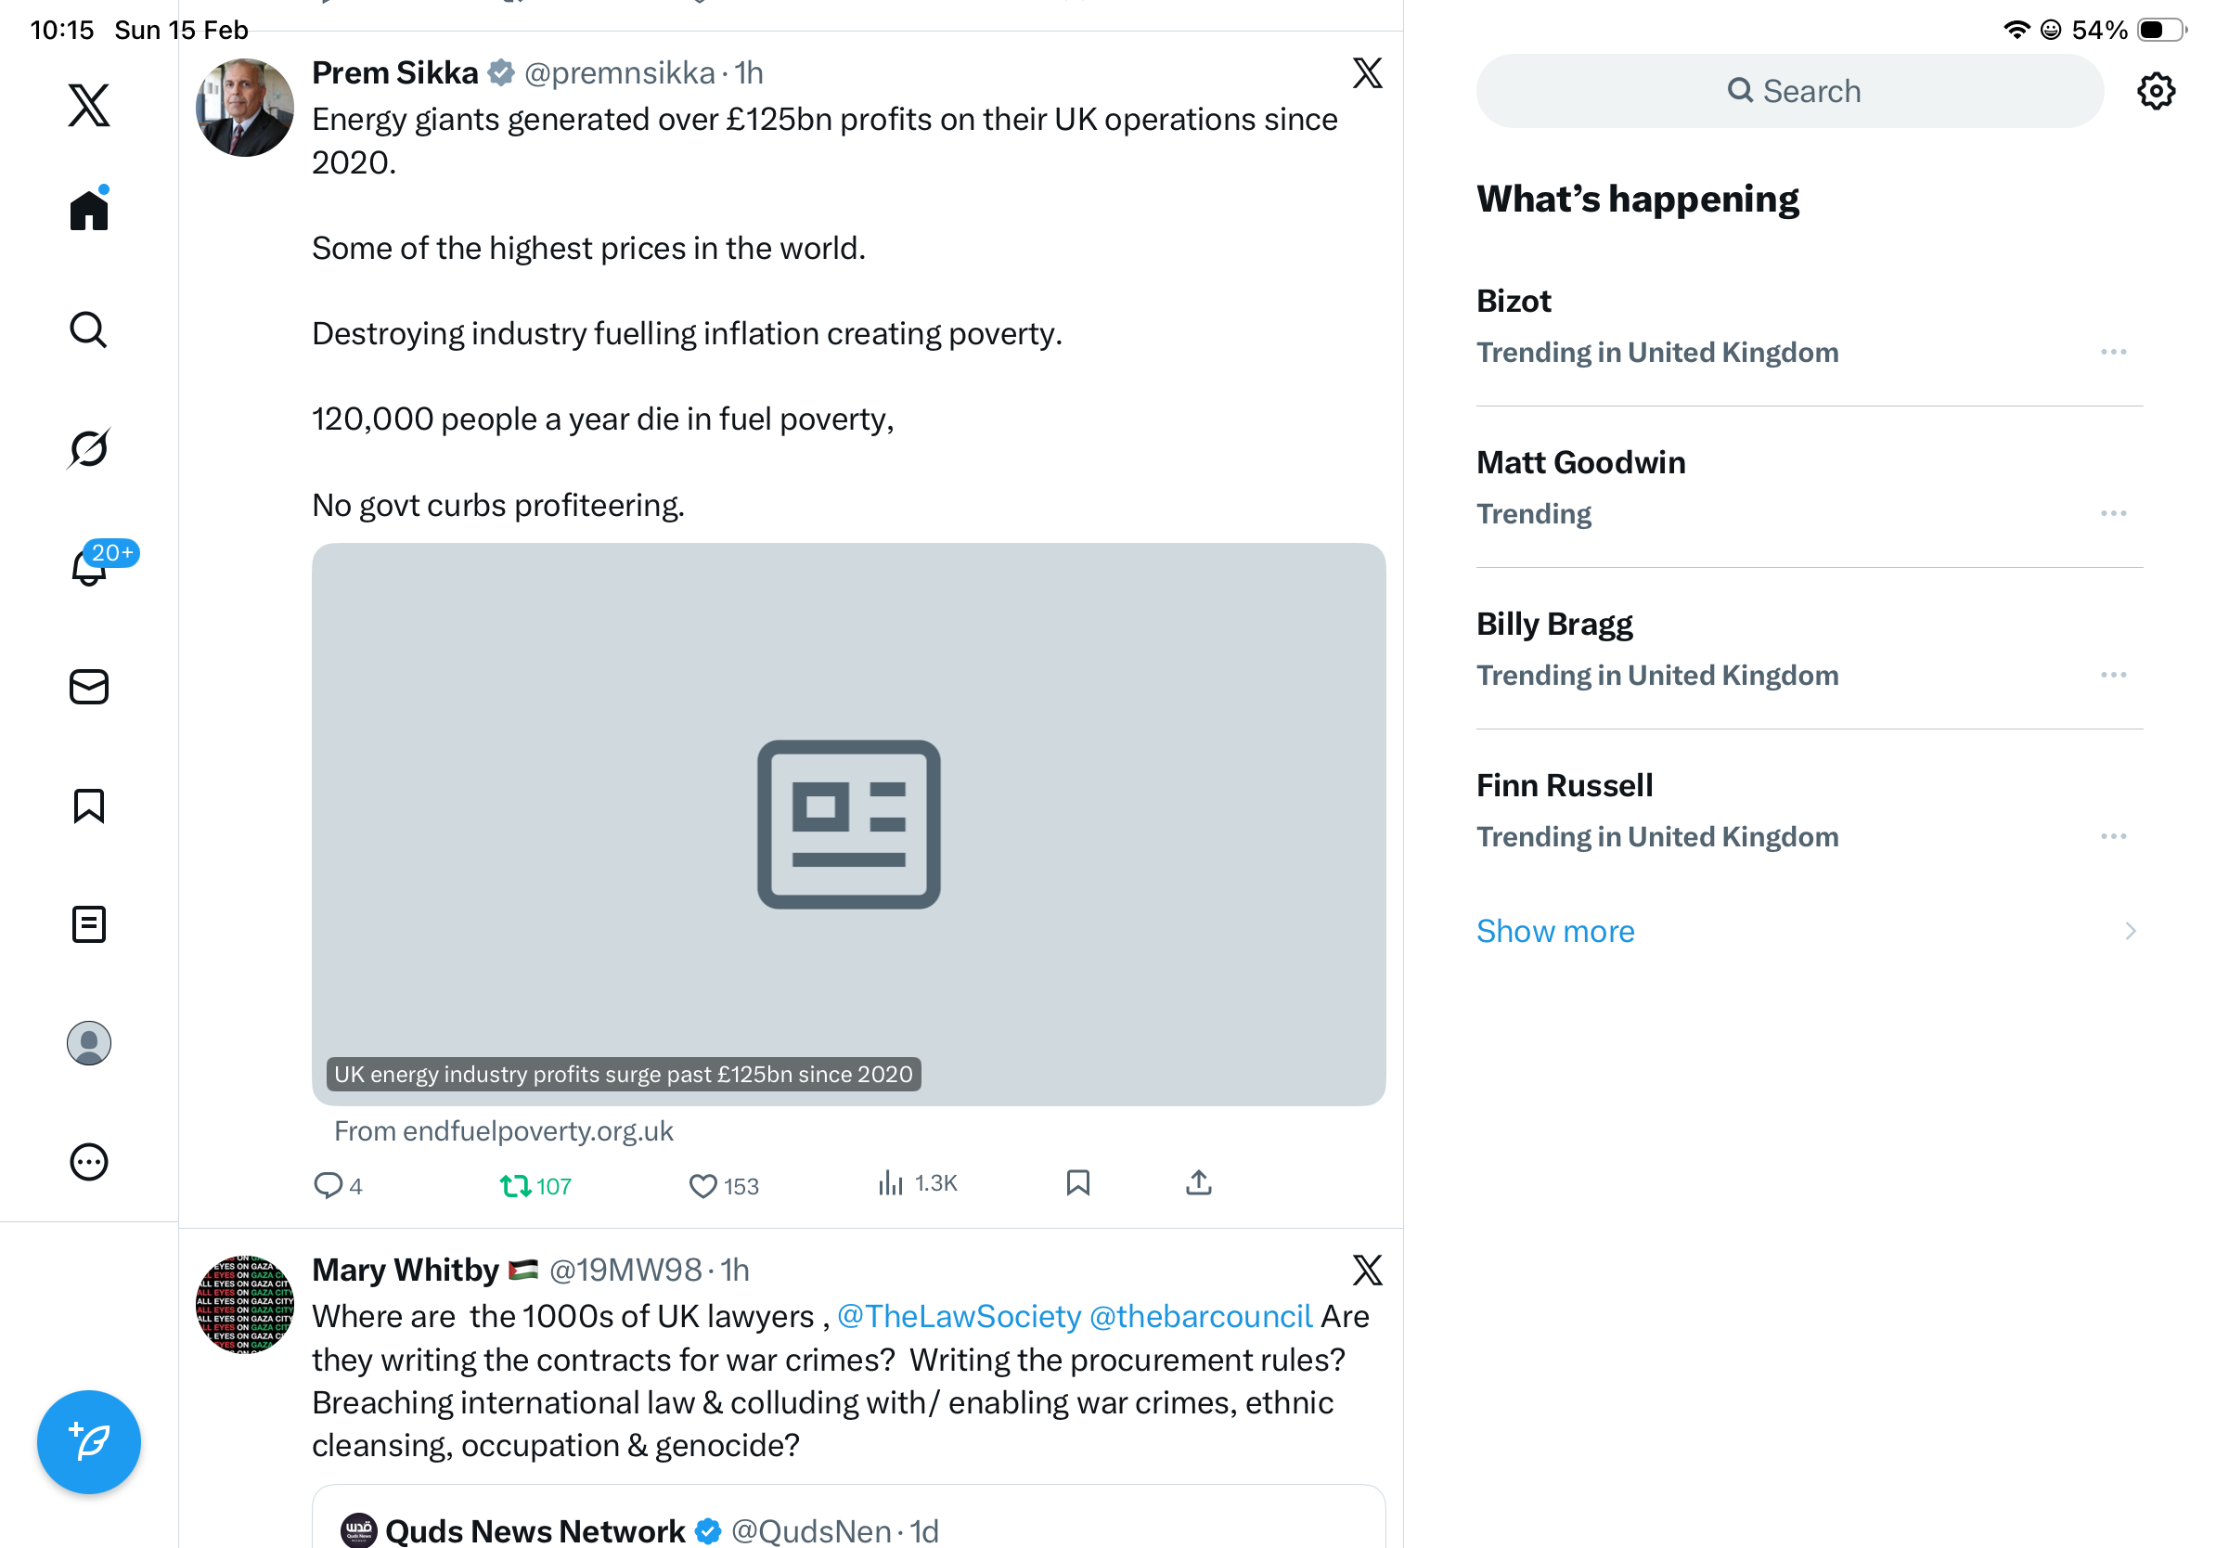Toggle repost on Prem Sikka's post

[516, 1185]
